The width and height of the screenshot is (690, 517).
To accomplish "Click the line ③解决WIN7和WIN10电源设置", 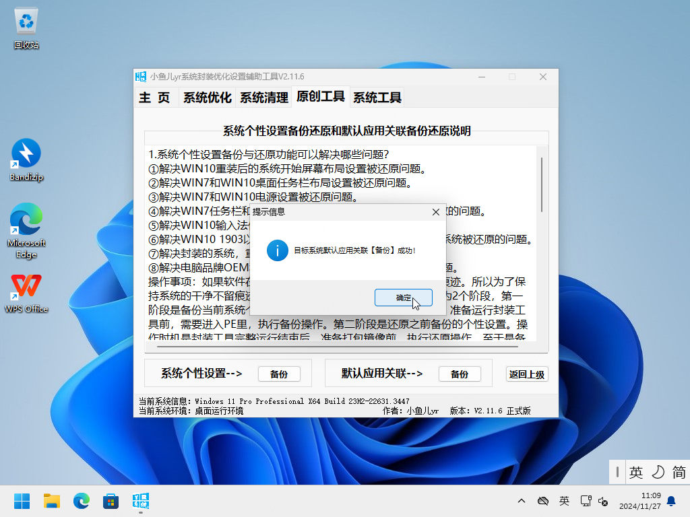I will [x=254, y=197].
